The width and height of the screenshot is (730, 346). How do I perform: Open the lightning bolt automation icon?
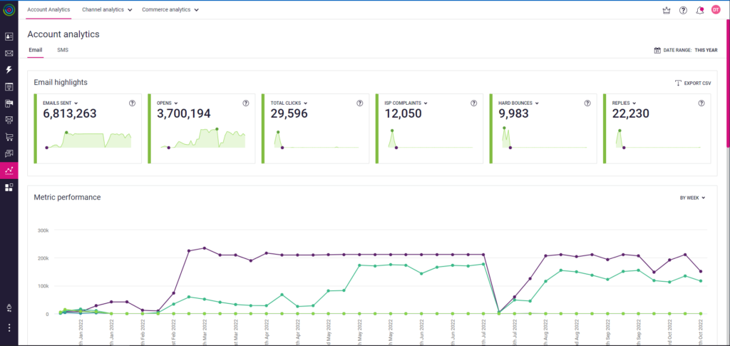click(9, 70)
